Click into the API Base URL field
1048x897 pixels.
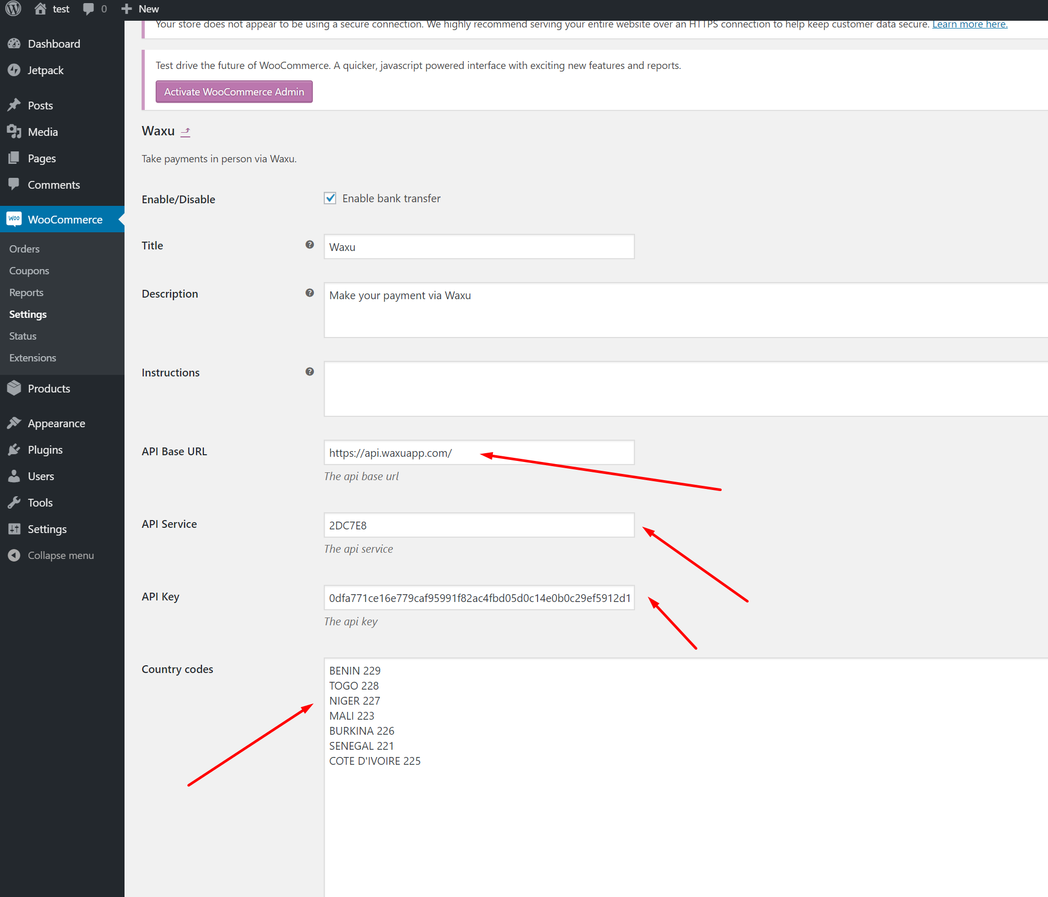pyautogui.click(x=479, y=453)
